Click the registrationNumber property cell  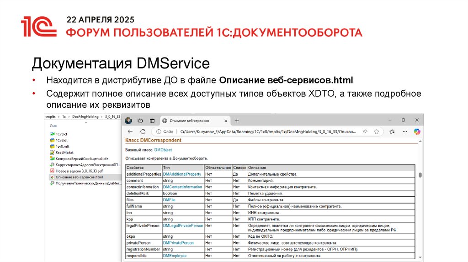point(144,249)
